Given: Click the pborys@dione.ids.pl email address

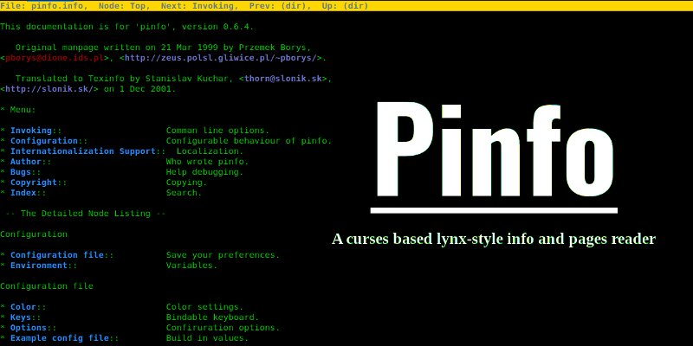Looking at the screenshot, I should pos(55,58).
